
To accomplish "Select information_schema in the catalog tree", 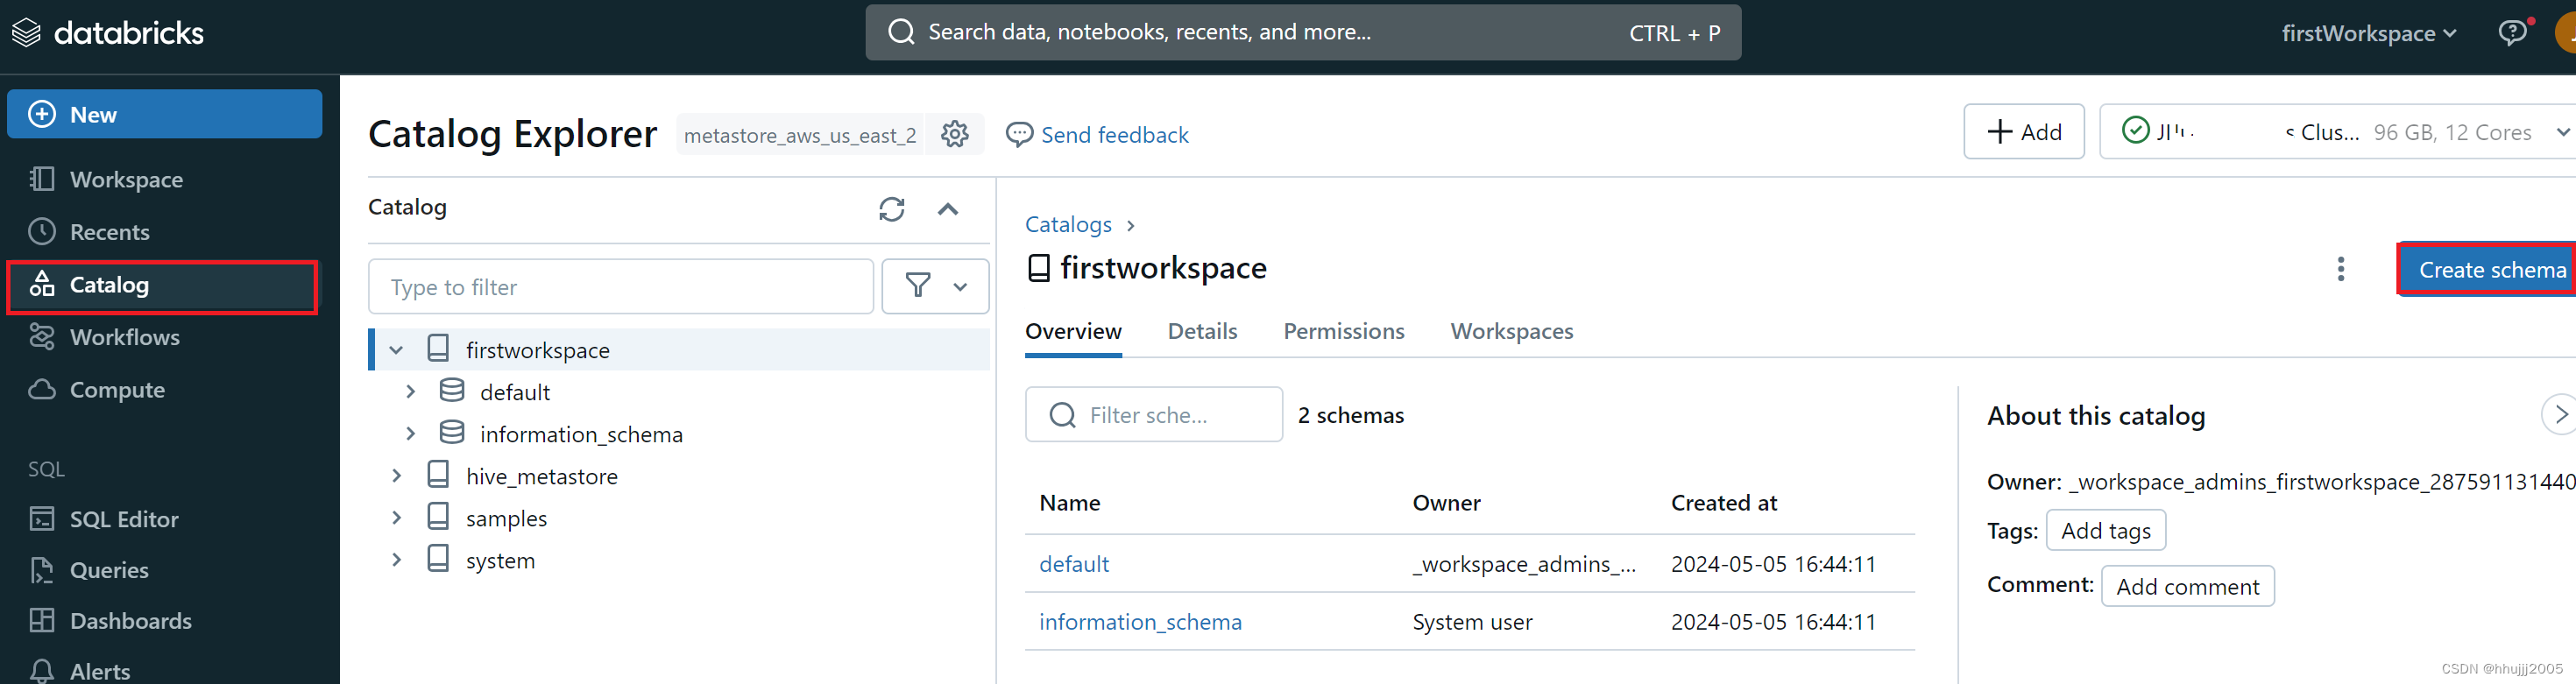I will pyautogui.click(x=581, y=434).
